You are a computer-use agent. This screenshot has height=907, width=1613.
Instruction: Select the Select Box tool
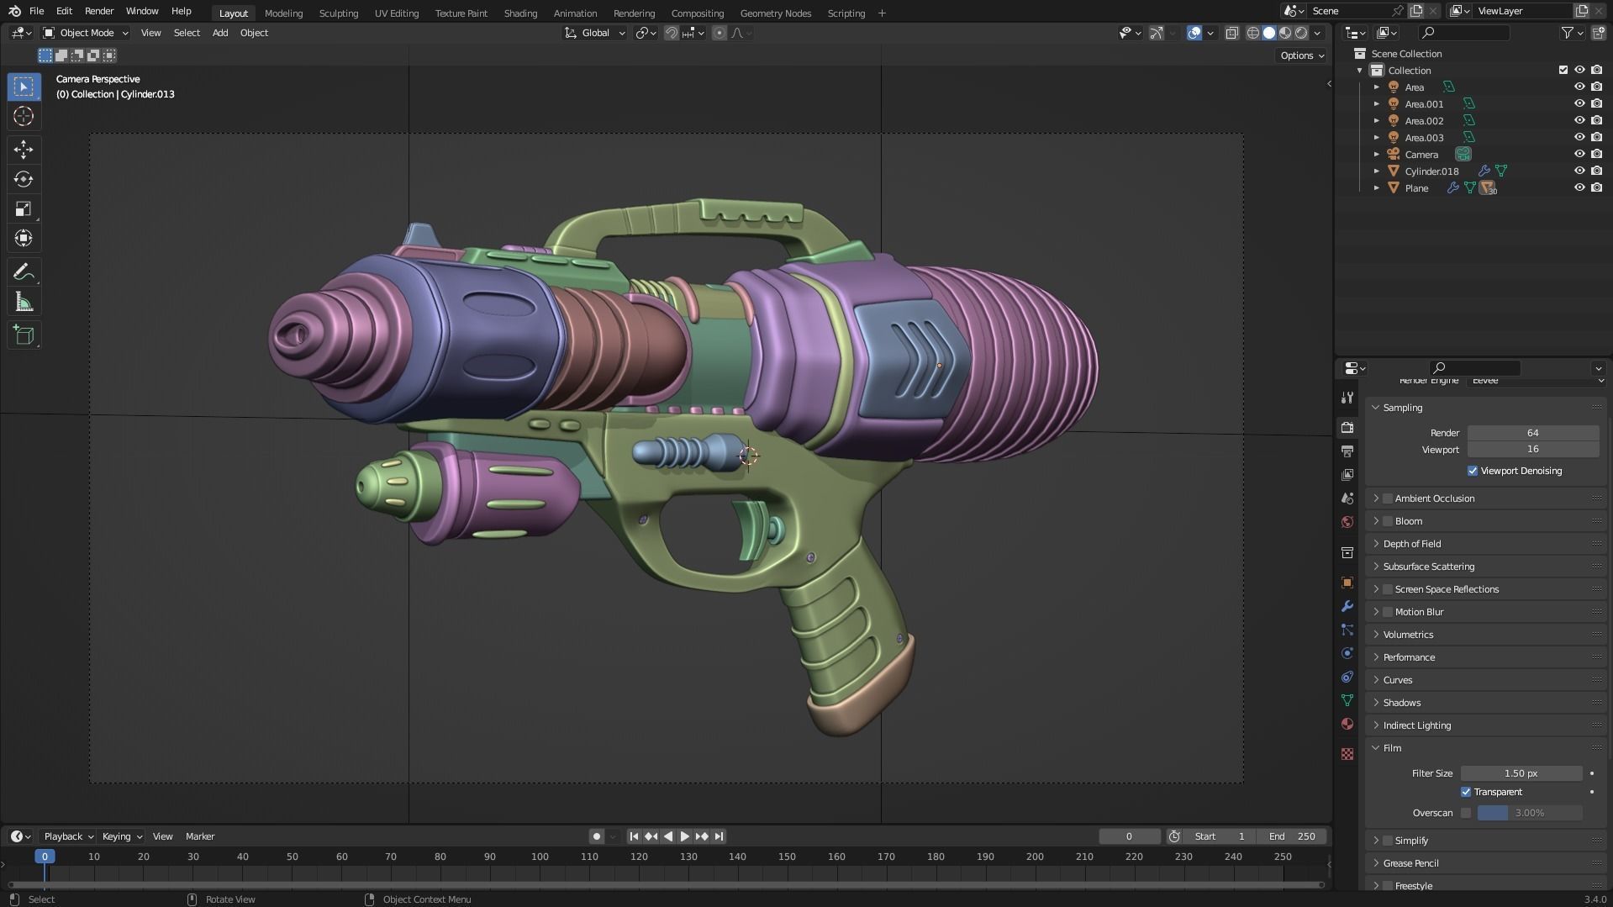(x=24, y=87)
